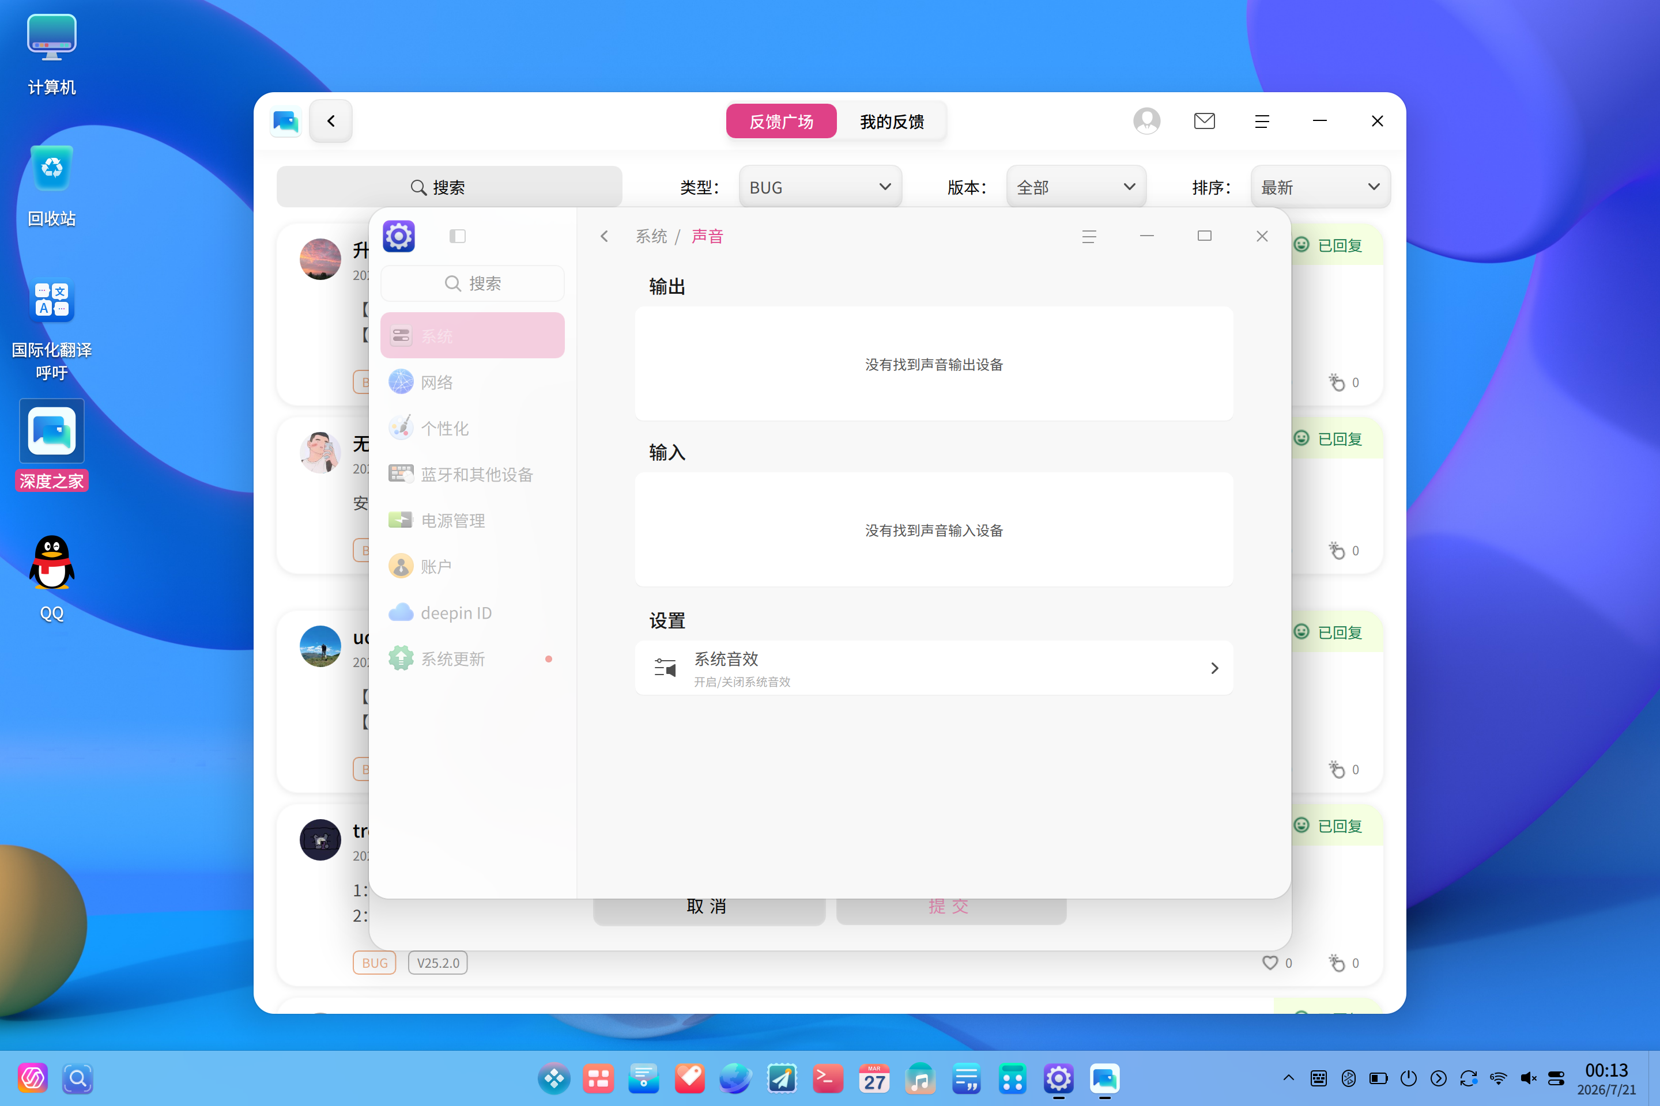Click the V25.2.0 version tag
Image resolution: width=1660 pixels, height=1106 pixels.
437,962
